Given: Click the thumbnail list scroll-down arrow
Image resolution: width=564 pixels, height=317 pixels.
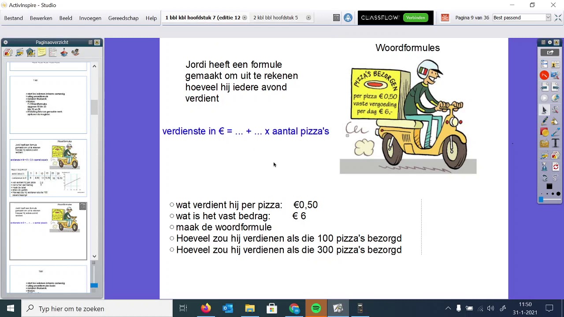Looking at the screenshot, I should [94, 256].
